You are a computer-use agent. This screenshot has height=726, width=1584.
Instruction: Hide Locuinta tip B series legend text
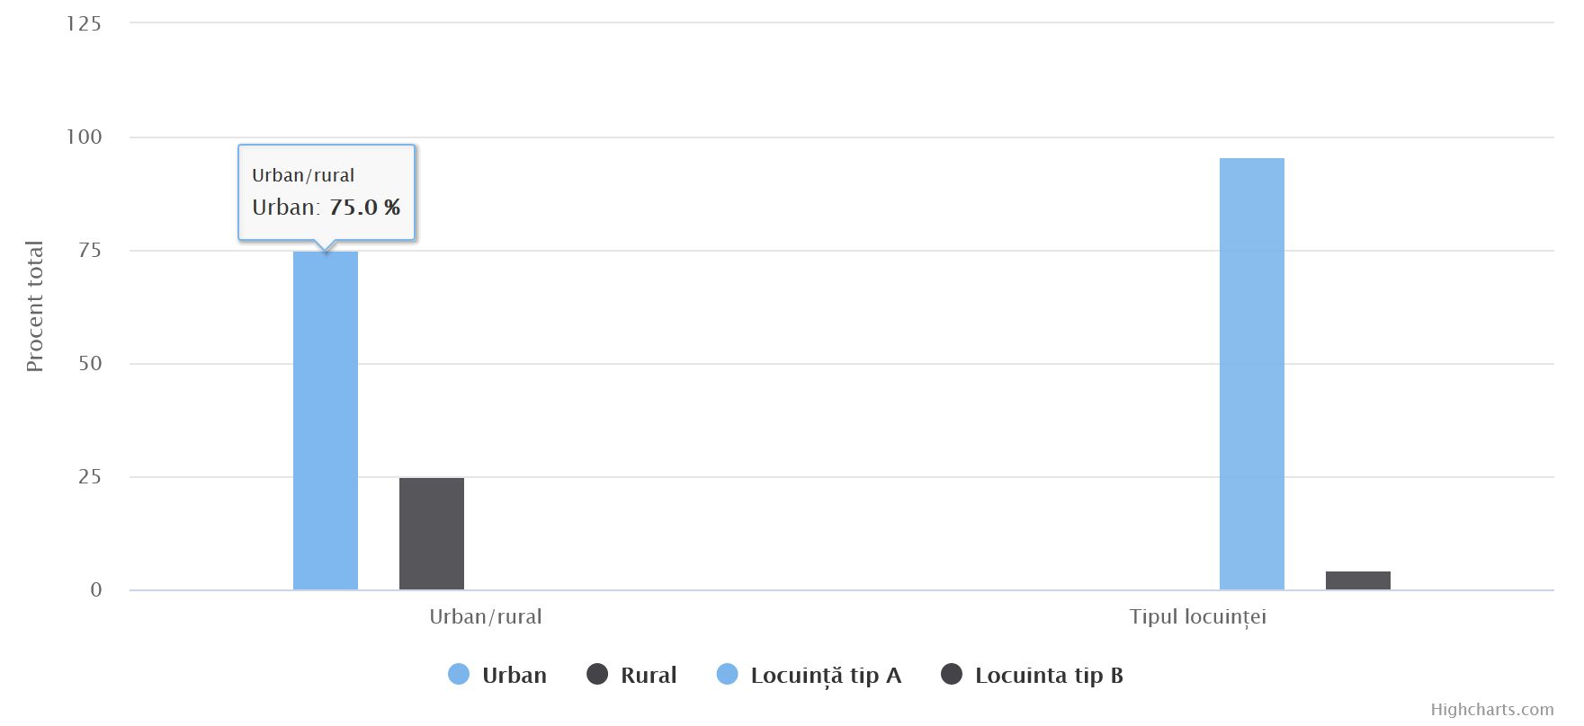pyautogui.click(x=1049, y=676)
